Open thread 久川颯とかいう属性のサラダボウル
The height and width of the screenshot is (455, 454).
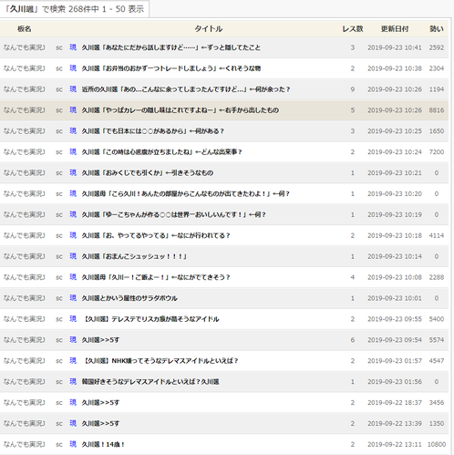tap(129, 298)
